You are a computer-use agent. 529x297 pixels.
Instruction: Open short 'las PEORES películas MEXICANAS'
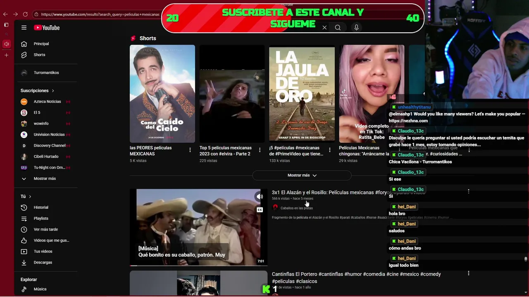tap(162, 94)
